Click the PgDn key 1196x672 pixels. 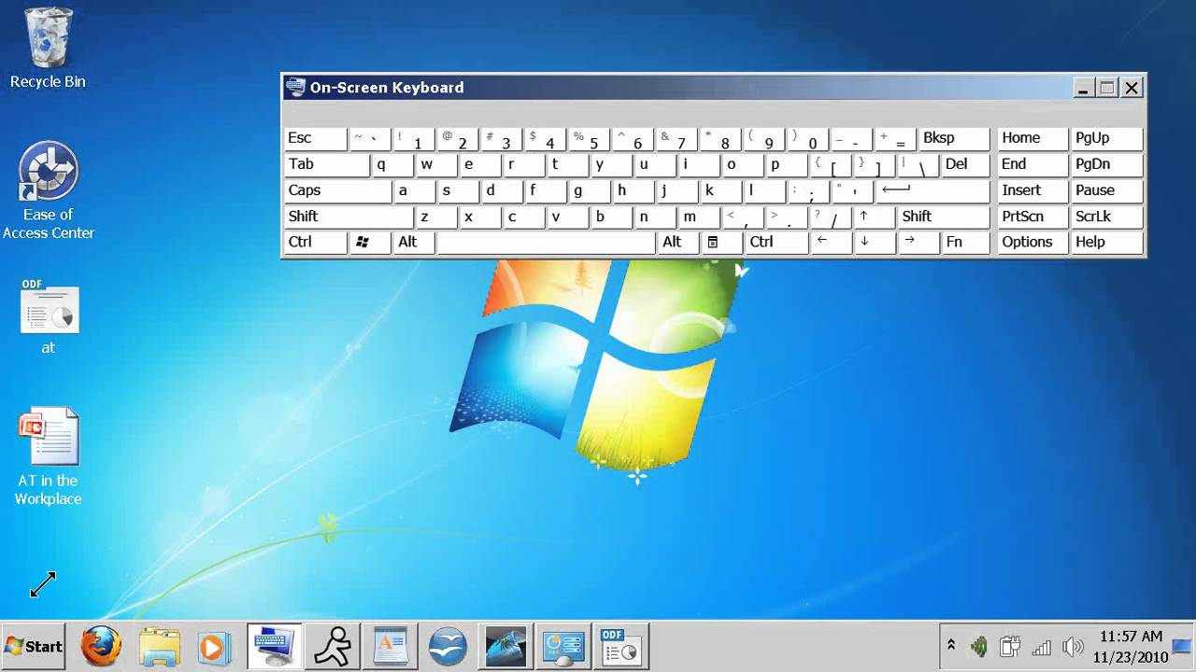[x=1107, y=164]
